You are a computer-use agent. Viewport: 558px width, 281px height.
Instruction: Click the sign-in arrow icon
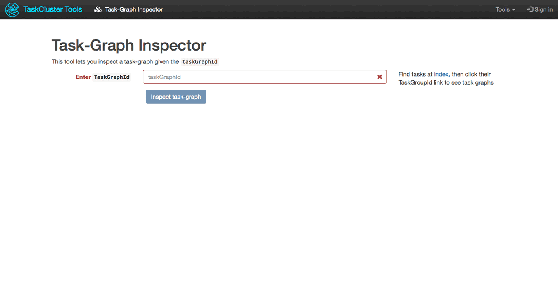pyautogui.click(x=530, y=10)
